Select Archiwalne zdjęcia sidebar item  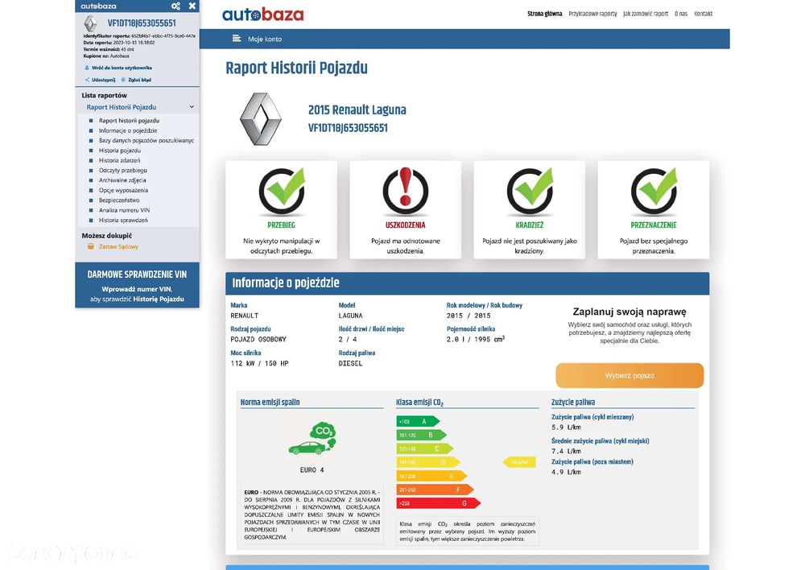pyautogui.click(x=122, y=180)
